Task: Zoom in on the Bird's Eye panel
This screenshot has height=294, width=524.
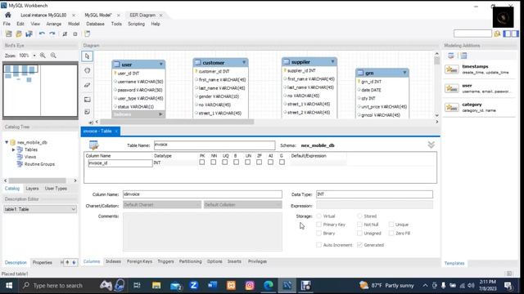Action: [43, 56]
